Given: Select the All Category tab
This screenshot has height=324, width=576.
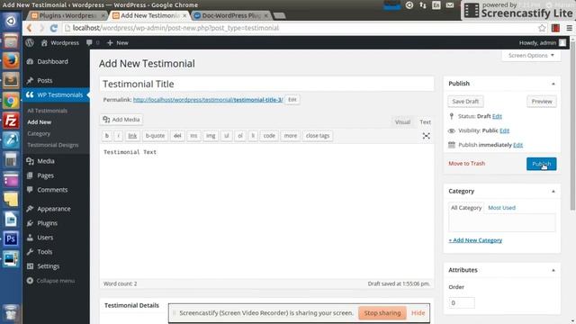Looking at the screenshot, I should click(466, 208).
